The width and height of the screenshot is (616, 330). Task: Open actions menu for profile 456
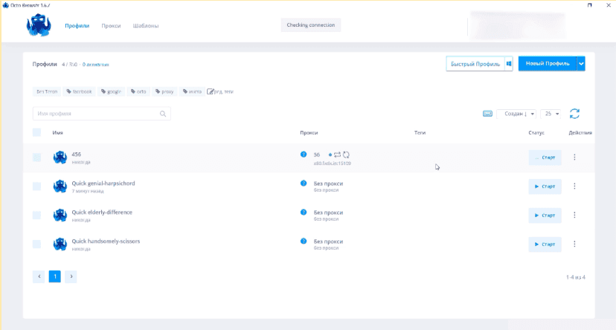574,158
